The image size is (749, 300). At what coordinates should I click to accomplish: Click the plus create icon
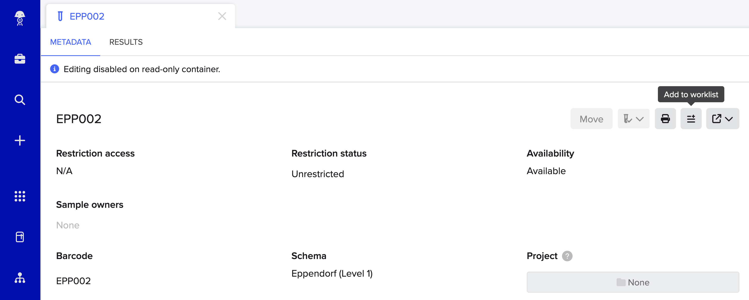20,141
